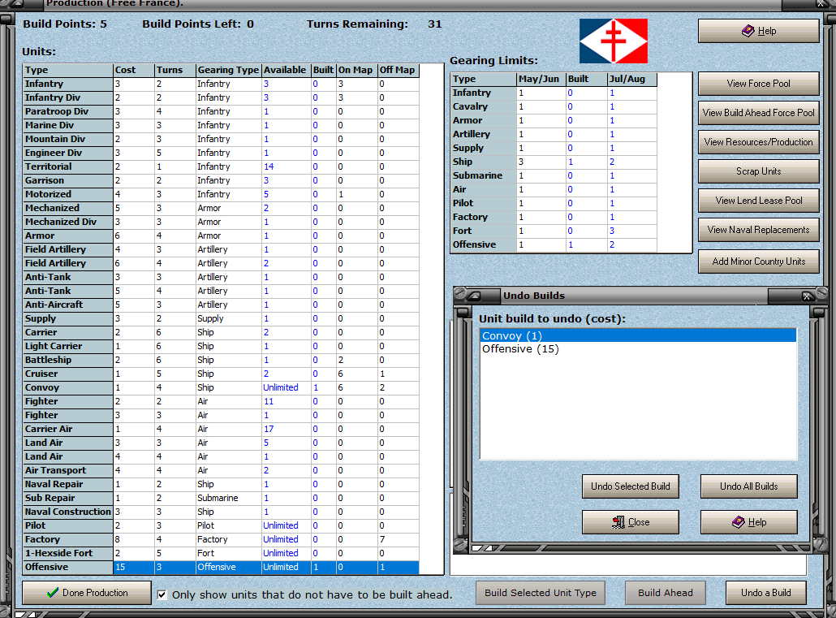Click the Free France flag emblem
Screen dimensions: 836x618
[614, 41]
